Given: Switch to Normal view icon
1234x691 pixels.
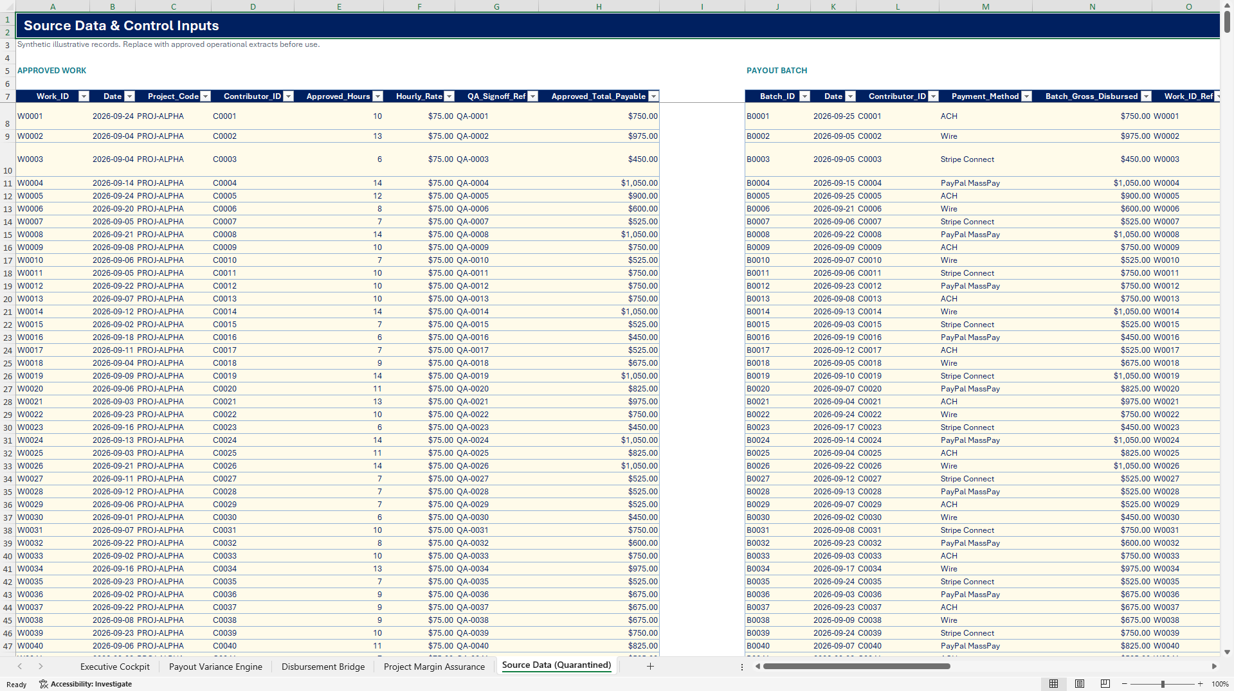Looking at the screenshot, I should [1053, 684].
